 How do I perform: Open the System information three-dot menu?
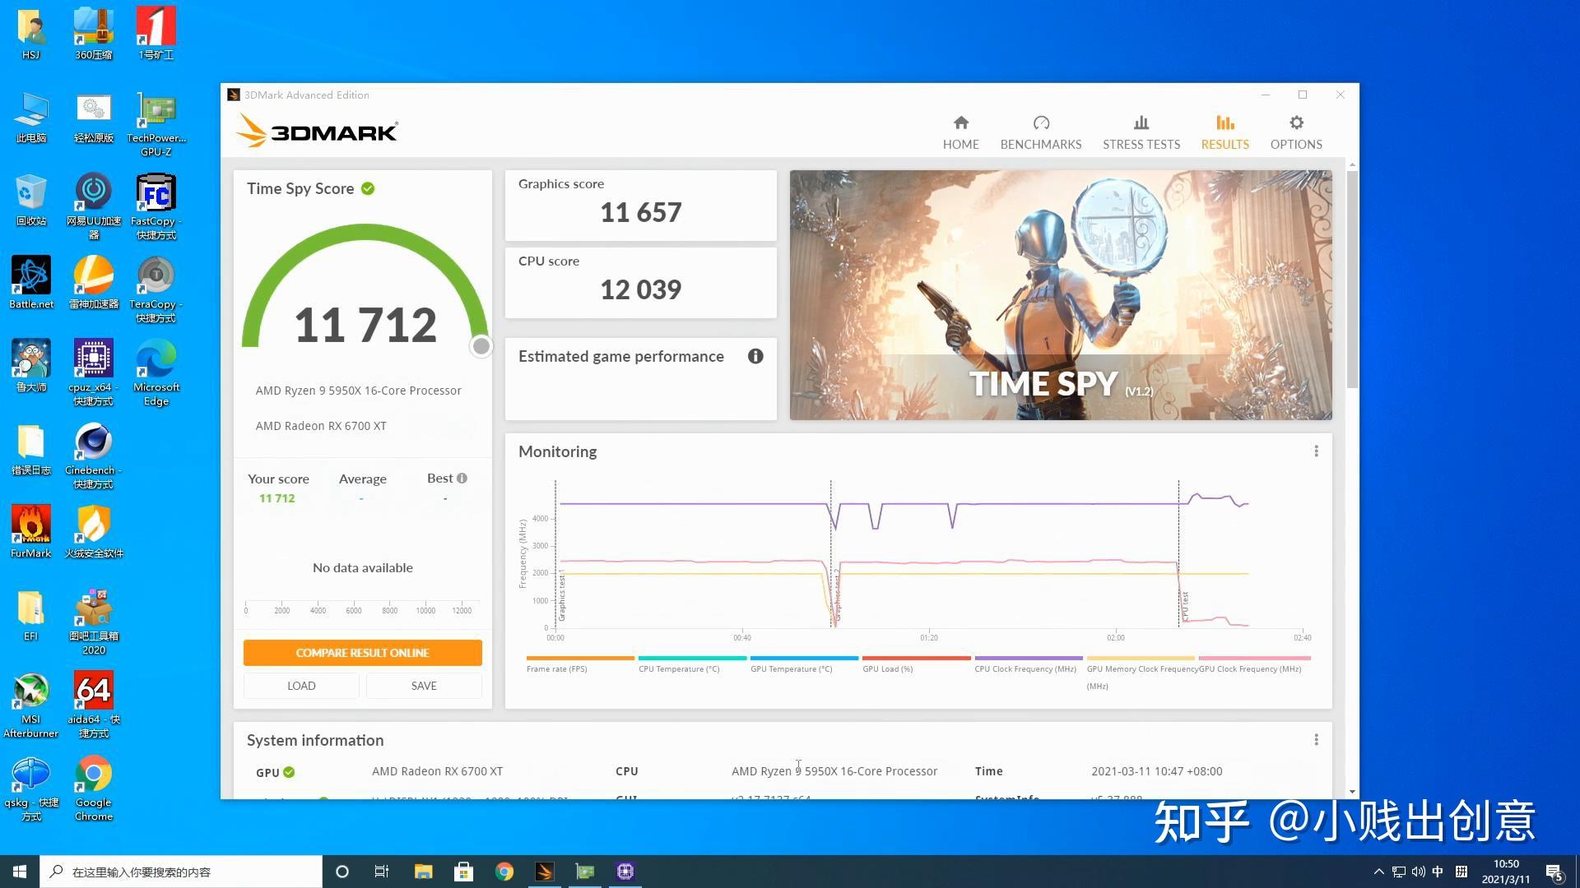[1316, 740]
